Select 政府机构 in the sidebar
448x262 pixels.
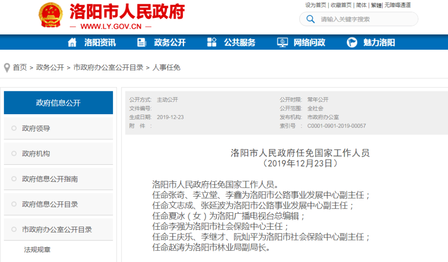36,154
